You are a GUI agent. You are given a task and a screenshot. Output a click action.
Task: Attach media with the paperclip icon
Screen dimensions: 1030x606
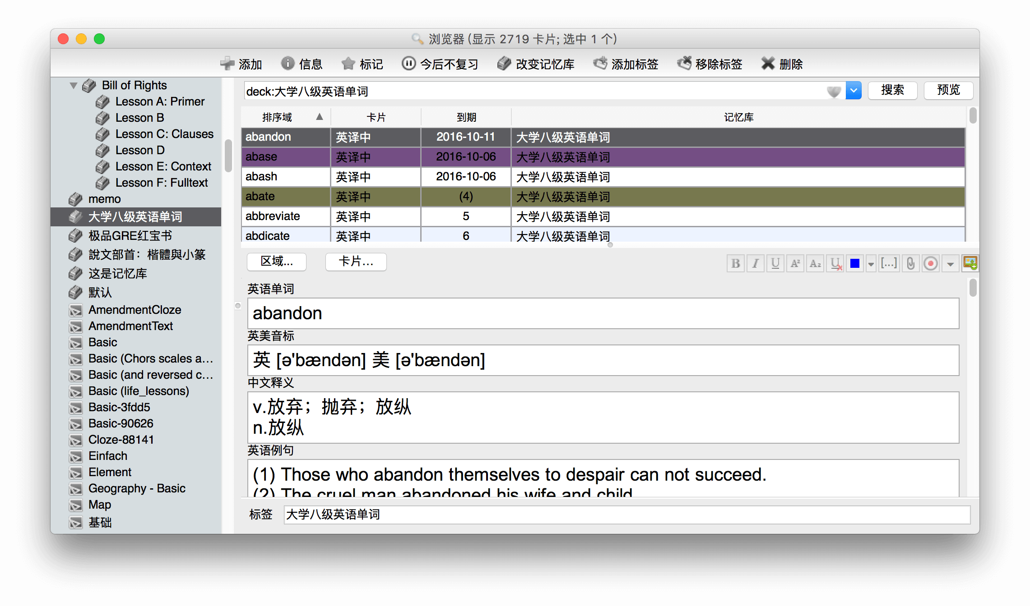(911, 263)
